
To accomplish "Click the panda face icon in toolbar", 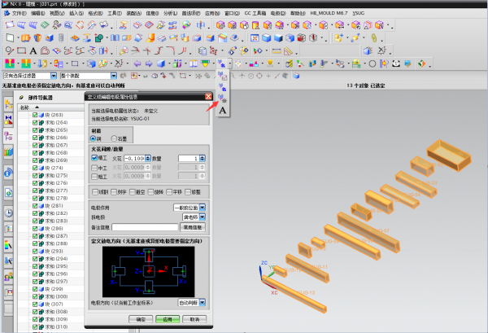I will 396,63.
